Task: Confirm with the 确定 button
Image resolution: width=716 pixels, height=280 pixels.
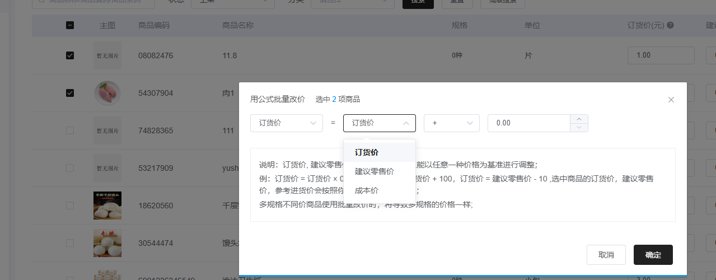Action: pyautogui.click(x=653, y=255)
